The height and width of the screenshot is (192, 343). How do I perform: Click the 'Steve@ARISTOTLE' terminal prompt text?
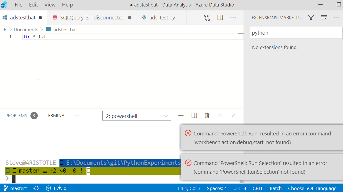(30, 162)
